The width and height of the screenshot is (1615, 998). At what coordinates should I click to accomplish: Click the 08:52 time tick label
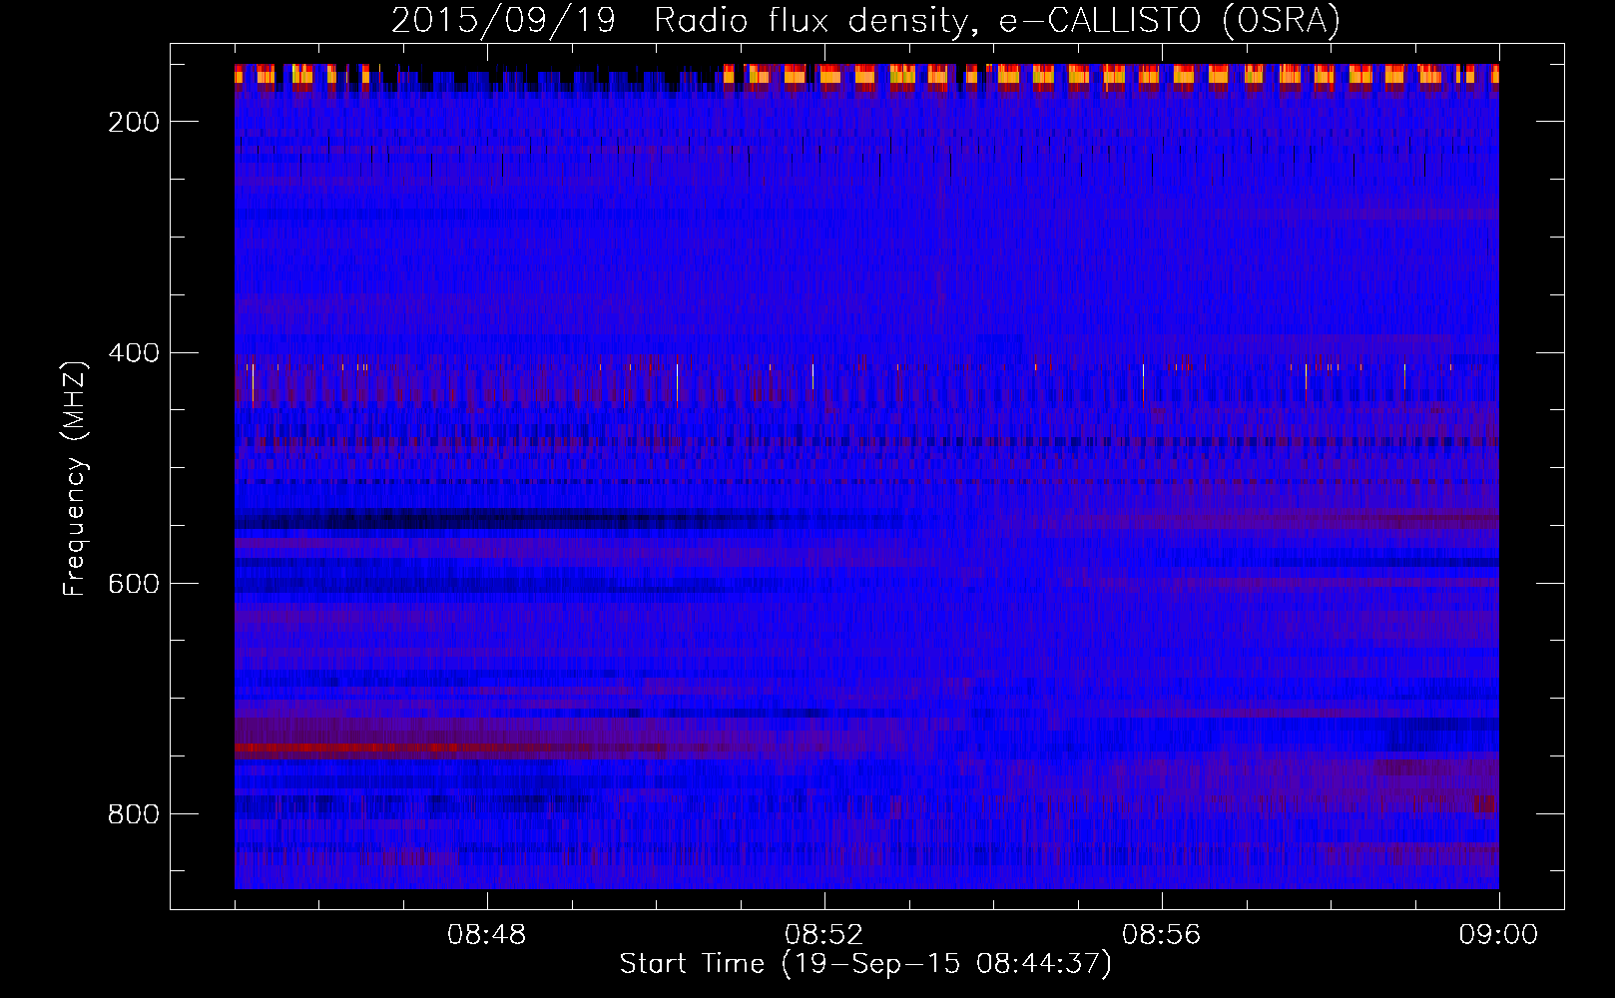824,935
